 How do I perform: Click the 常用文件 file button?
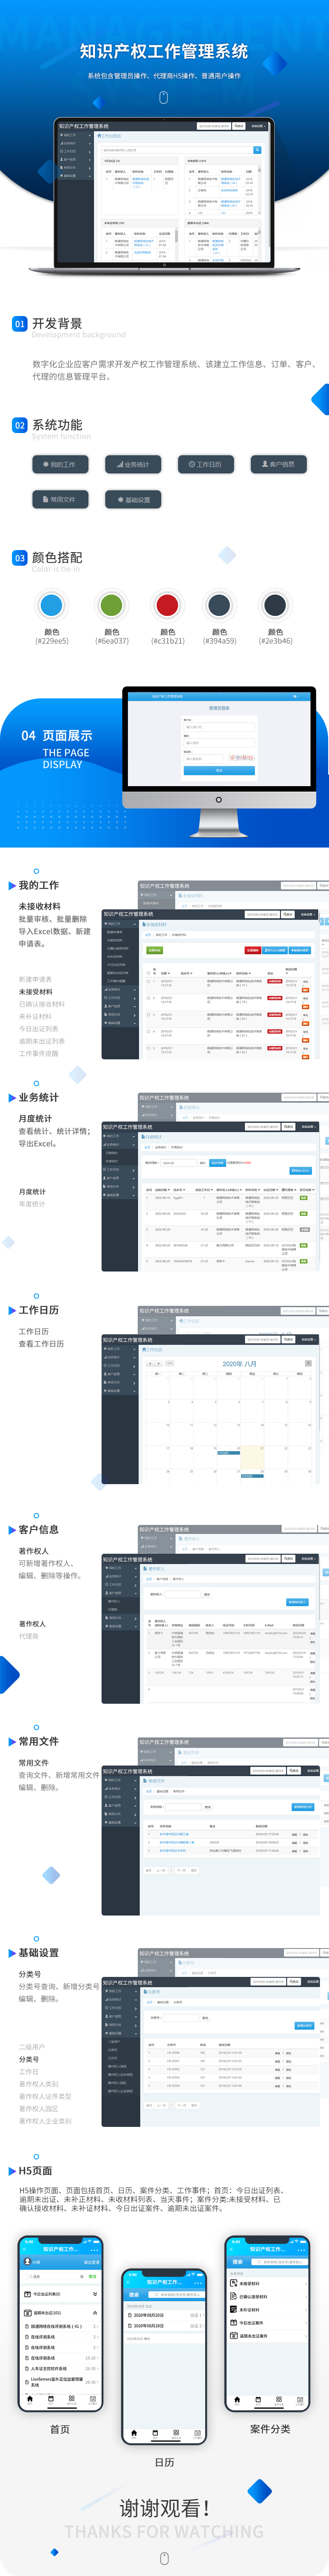point(59,499)
